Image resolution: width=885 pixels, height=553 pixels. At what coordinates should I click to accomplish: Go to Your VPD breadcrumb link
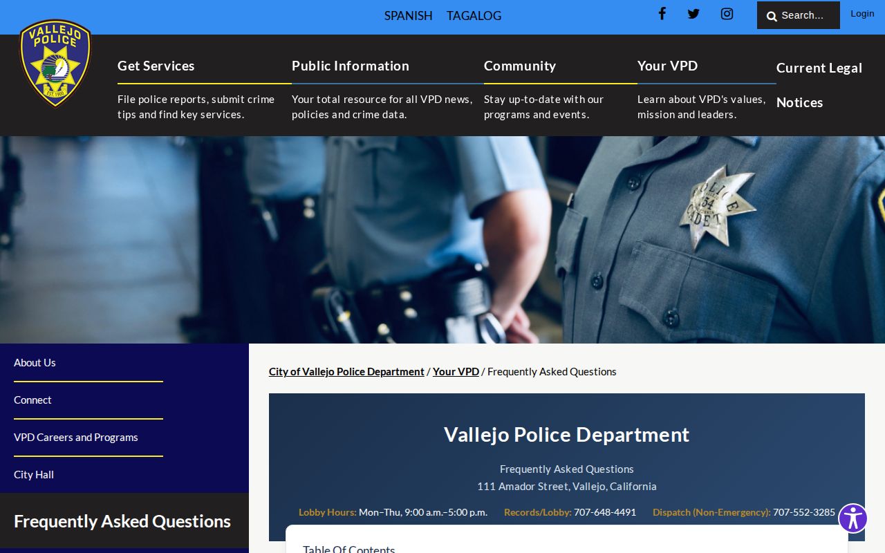point(456,372)
